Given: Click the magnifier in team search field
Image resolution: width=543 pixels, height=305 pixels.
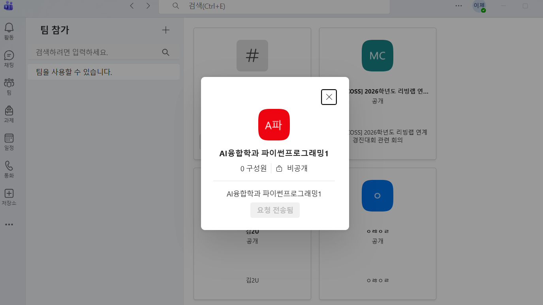Looking at the screenshot, I should coord(166,52).
